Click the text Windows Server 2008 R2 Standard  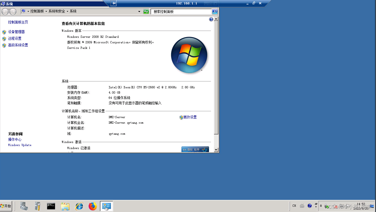click(x=93, y=37)
